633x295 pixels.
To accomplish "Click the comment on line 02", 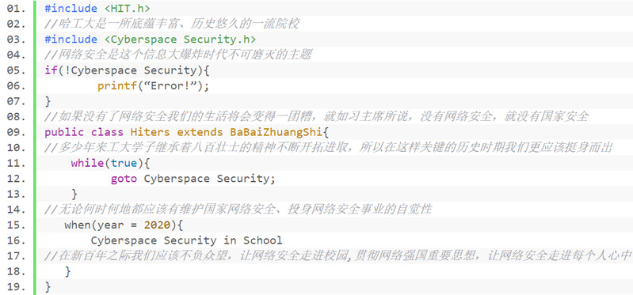I will pos(172,24).
